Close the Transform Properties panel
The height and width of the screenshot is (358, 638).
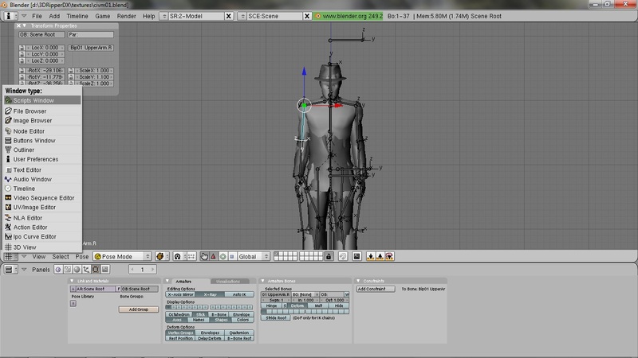tap(18, 25)
